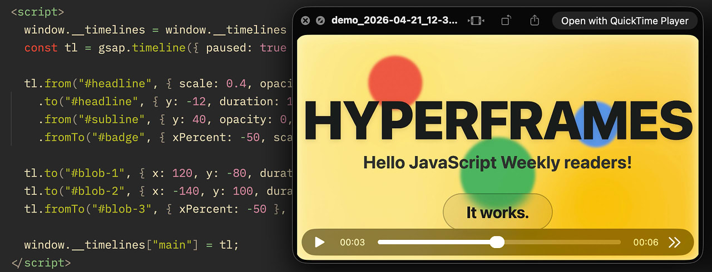The width and height of the screenshot is (712, 272).
Task: Click the It works. badge
Action: click(497, 212)
